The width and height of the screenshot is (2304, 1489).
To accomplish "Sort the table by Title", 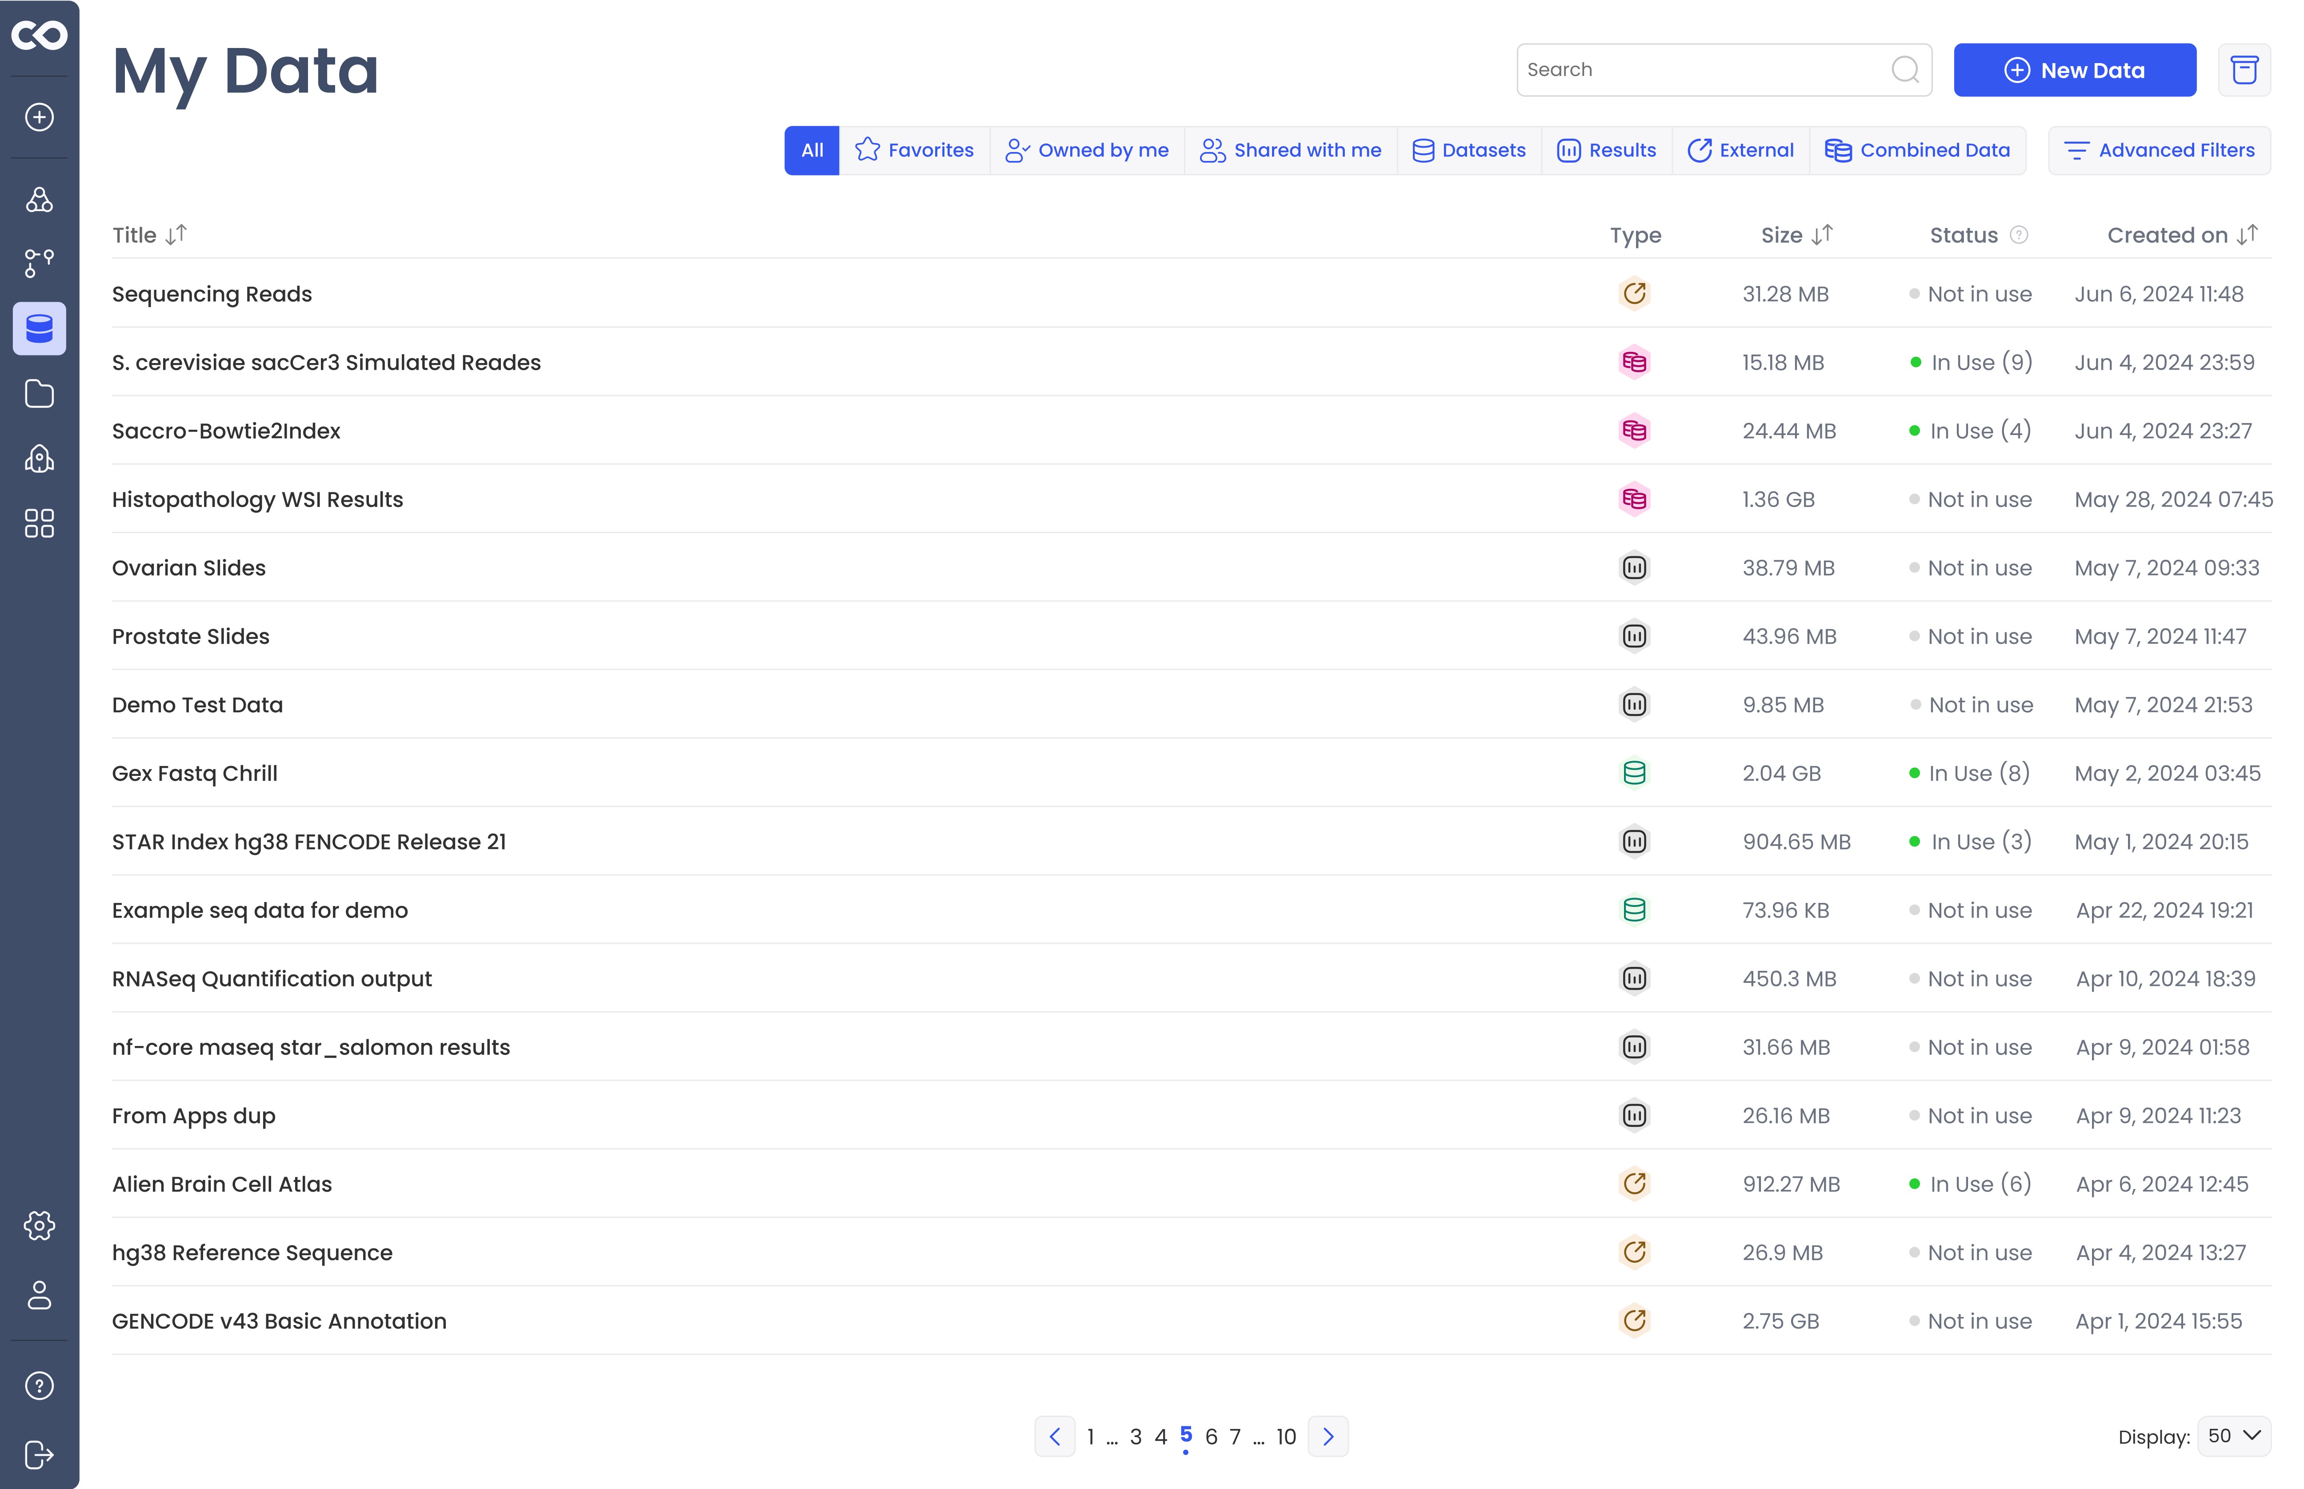I will click(176, 235).
